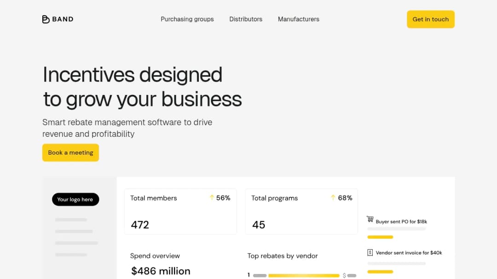Click the 56% growth figure
497x279 pixels.
coord(223,198)
